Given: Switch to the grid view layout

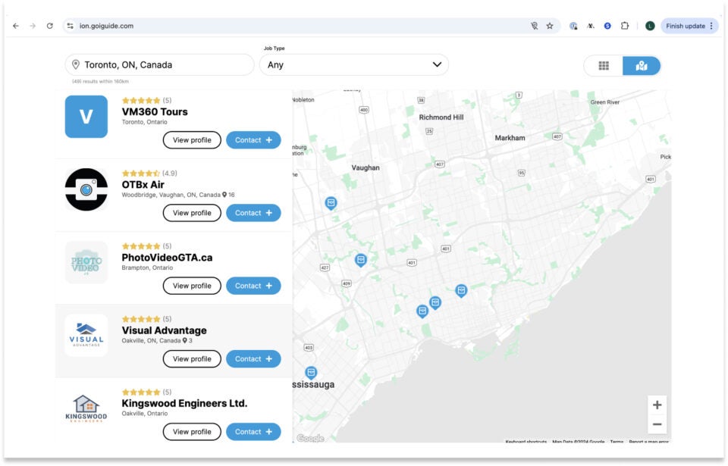Looking at the screenshot, I should click(x=604, y=66).
